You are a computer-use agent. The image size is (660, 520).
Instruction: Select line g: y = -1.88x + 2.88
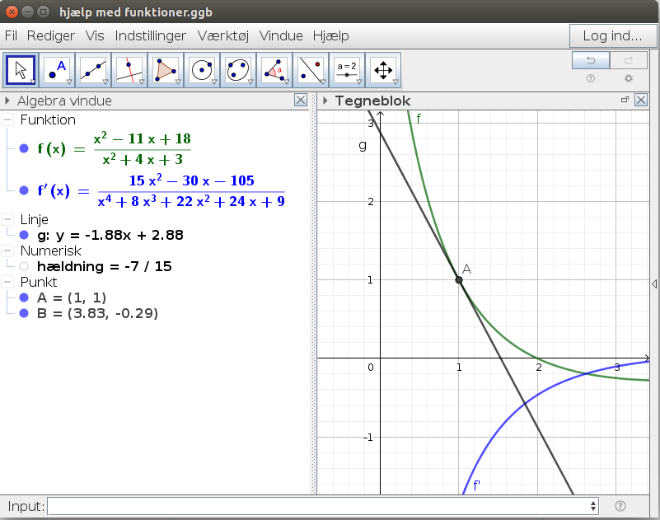click(110, 235)
